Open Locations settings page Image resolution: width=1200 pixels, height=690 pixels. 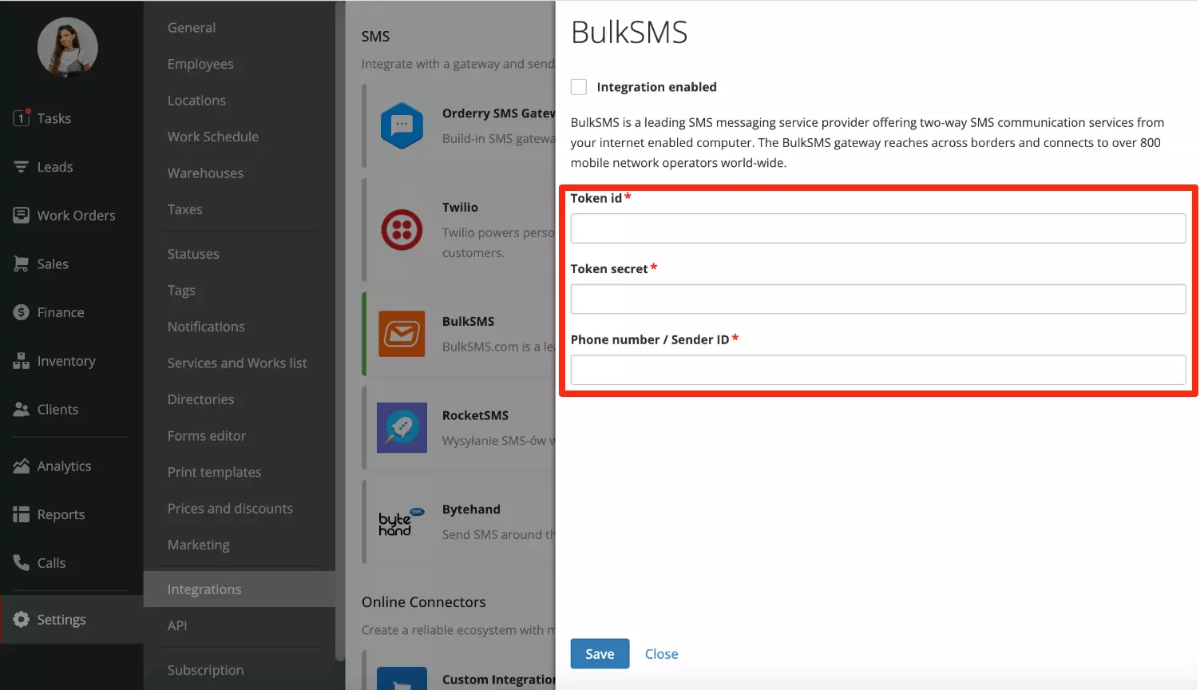(196, 101)
